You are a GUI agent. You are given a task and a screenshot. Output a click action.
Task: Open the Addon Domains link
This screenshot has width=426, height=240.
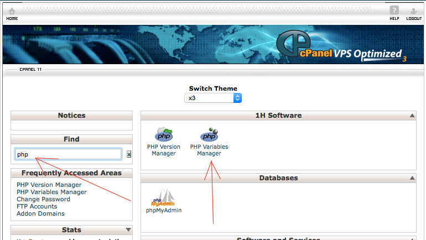(40, 213)
